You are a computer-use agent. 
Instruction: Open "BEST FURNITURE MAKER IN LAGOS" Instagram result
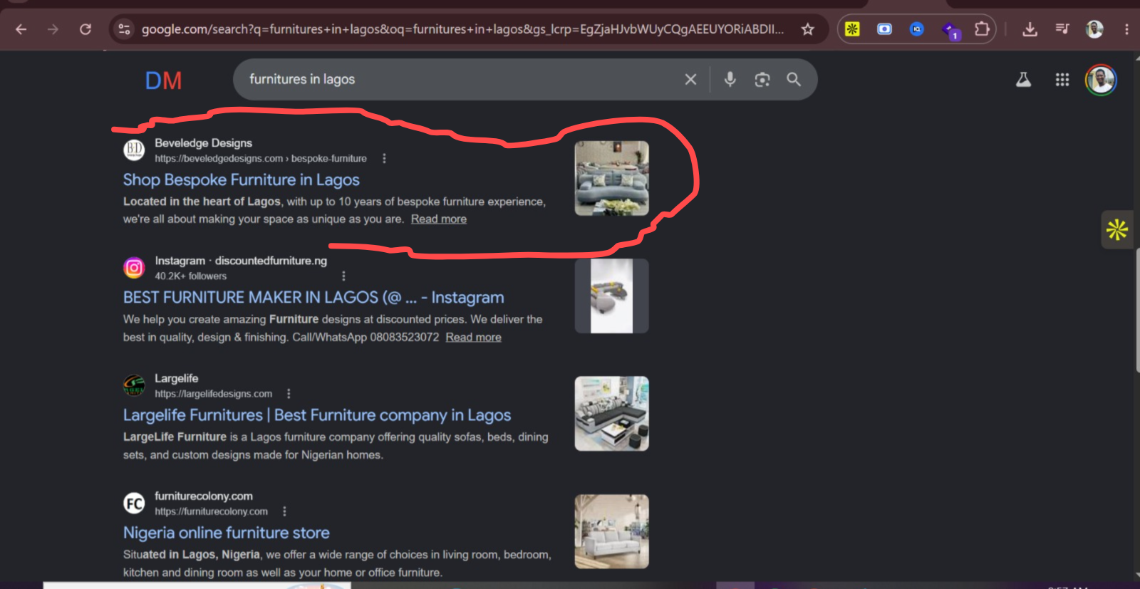tap(313, 298)
